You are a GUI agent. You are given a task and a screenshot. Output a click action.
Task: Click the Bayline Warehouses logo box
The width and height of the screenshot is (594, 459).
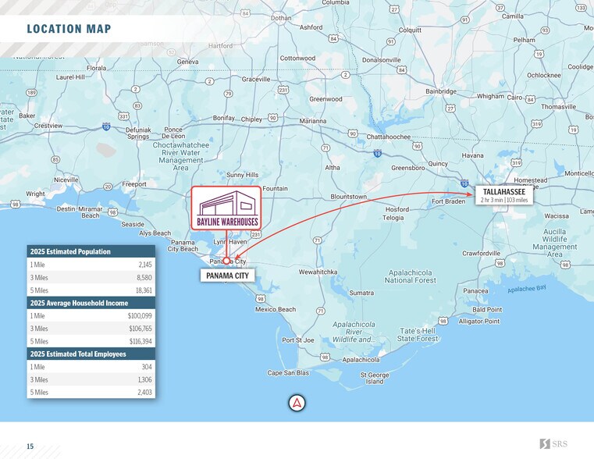(226, 208)
